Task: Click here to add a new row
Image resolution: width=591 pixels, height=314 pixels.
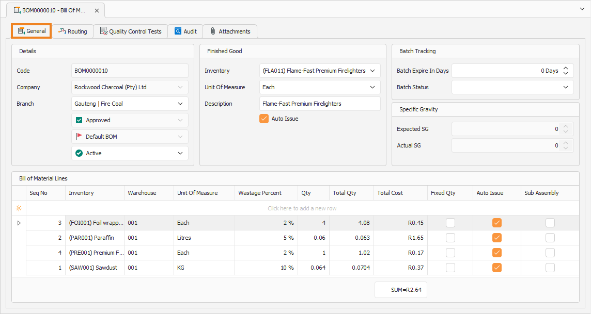Action: [x=302, y=208]
